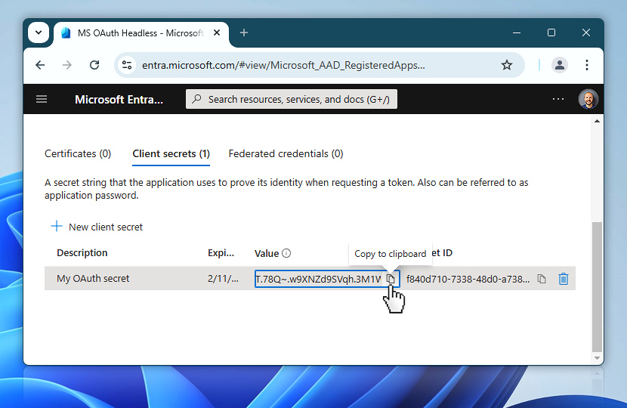This screenshot has width=627, height=408.
Task: Click the Value column header
Action: [267, 254]
